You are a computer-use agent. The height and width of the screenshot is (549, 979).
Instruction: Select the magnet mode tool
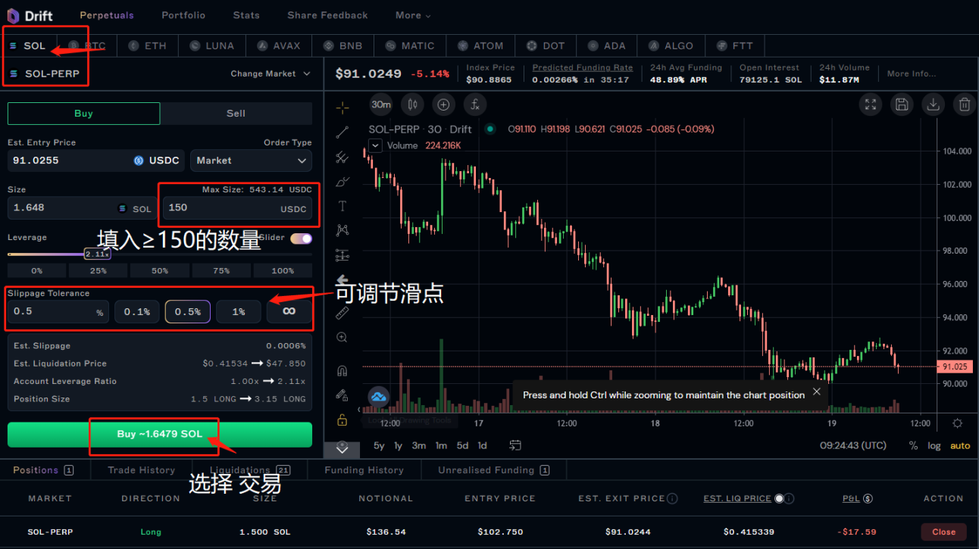342,370
